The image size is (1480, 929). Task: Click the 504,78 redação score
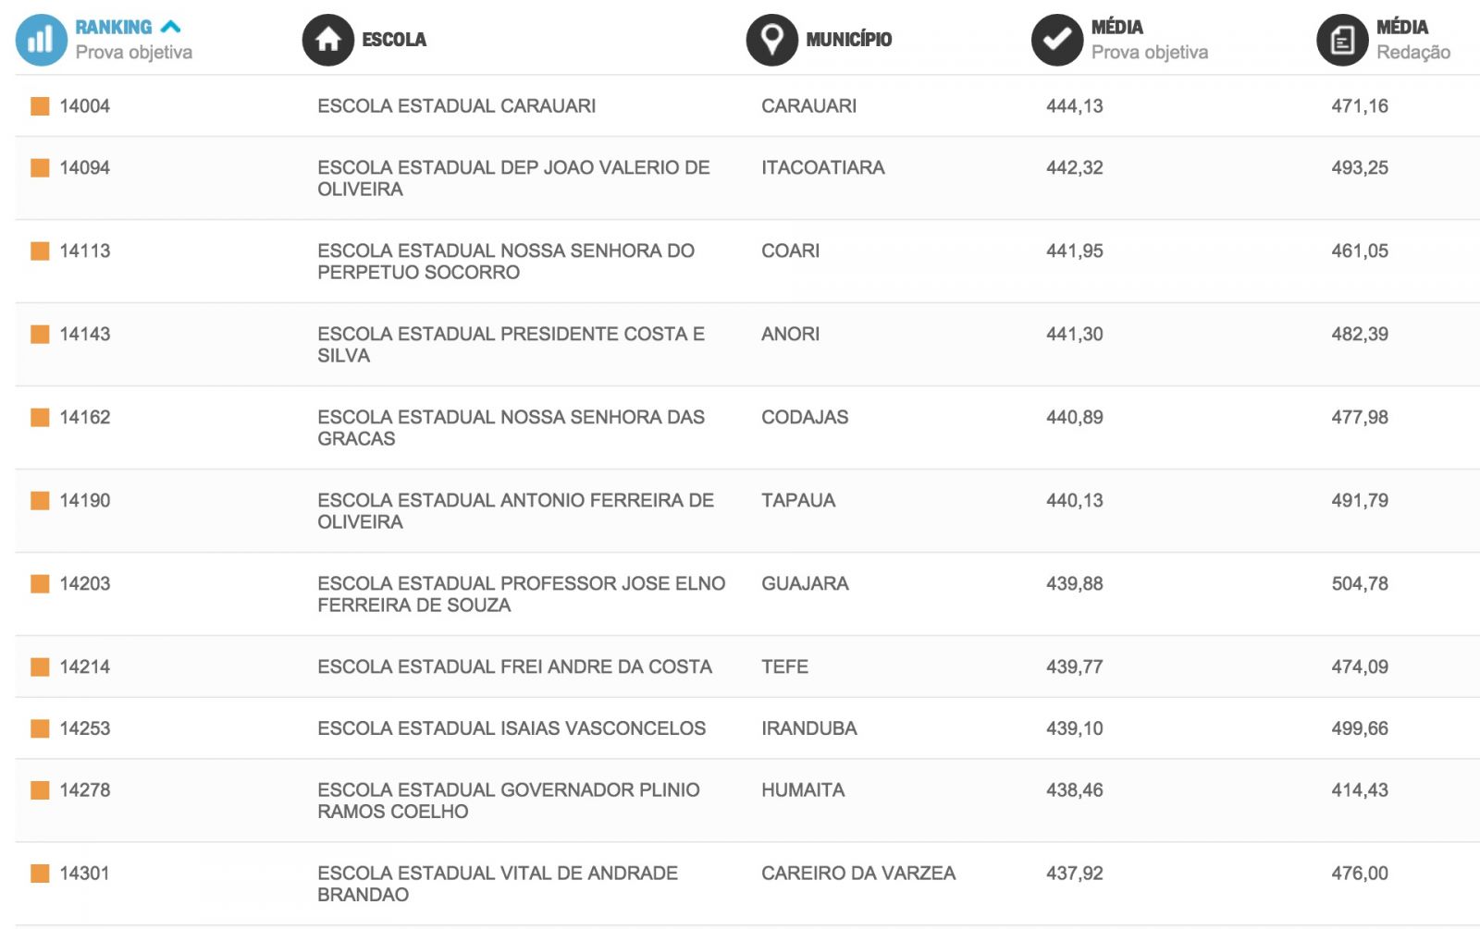click(1359, 583)
